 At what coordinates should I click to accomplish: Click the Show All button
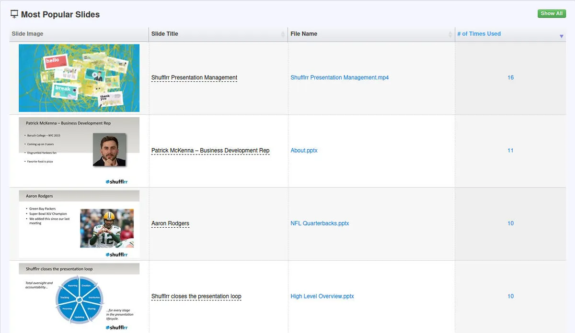pos(552,13)
